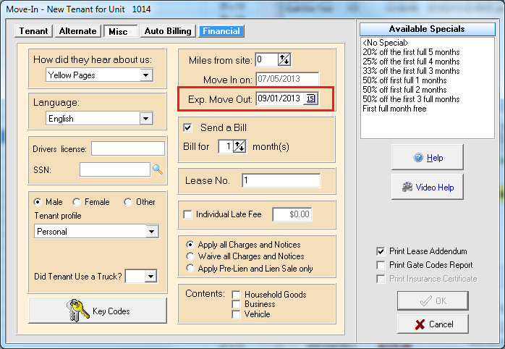Screen dimensions: 505x349
Task: Click the Miles from site spinner
Action: [284, 59]
